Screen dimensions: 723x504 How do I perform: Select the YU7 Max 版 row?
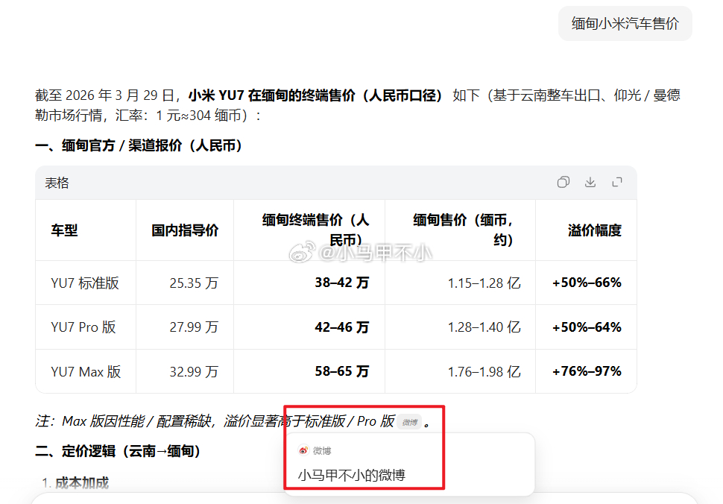pyautogui.click(x=86, y=371)
